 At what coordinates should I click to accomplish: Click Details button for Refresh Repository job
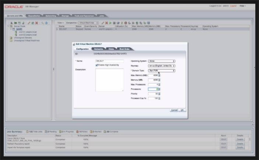(x=240, y=144)
